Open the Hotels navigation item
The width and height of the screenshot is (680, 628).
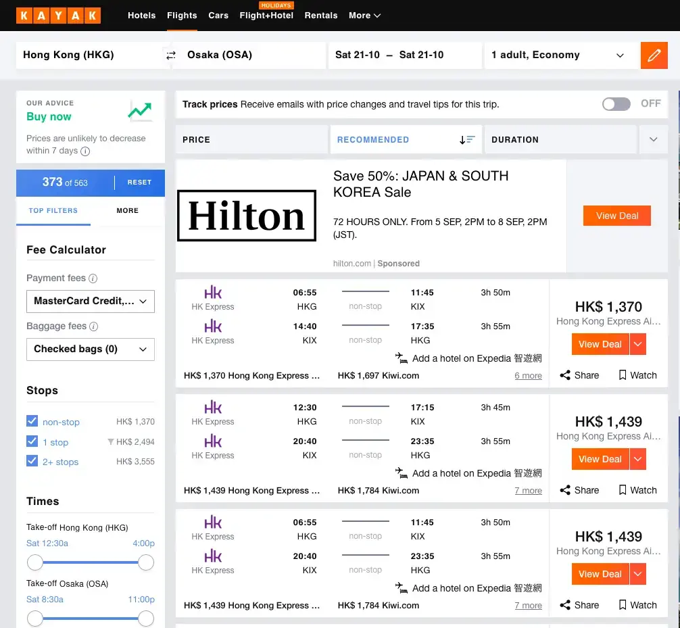[141, 16]
